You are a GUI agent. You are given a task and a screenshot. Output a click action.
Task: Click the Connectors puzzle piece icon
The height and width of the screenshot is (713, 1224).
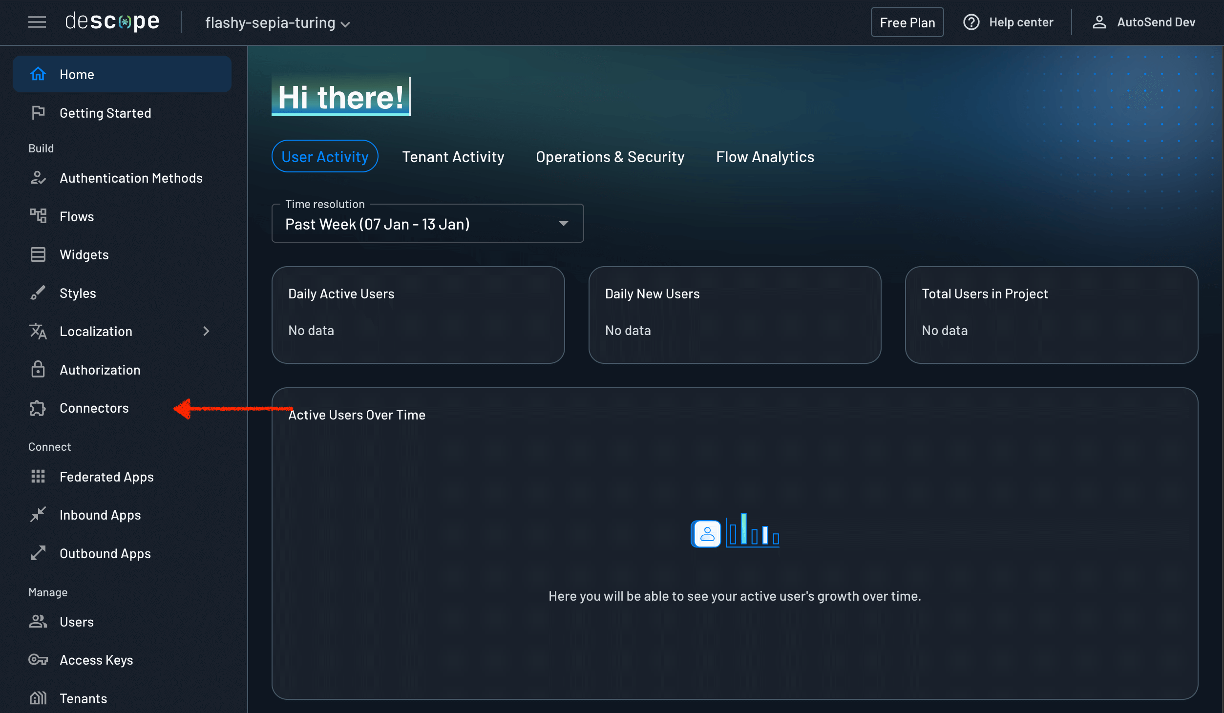coord(38,408)
